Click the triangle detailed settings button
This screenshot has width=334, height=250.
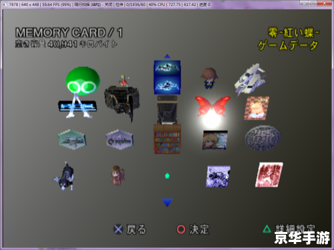coord(289,229)
